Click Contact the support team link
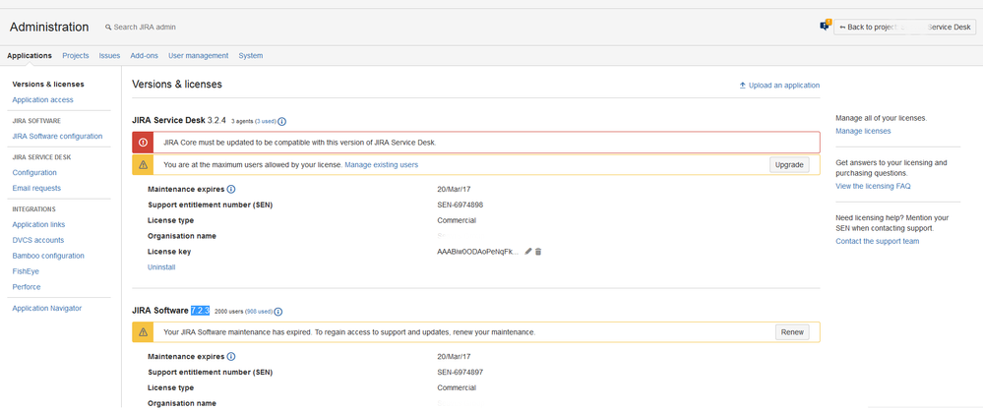 878,241
